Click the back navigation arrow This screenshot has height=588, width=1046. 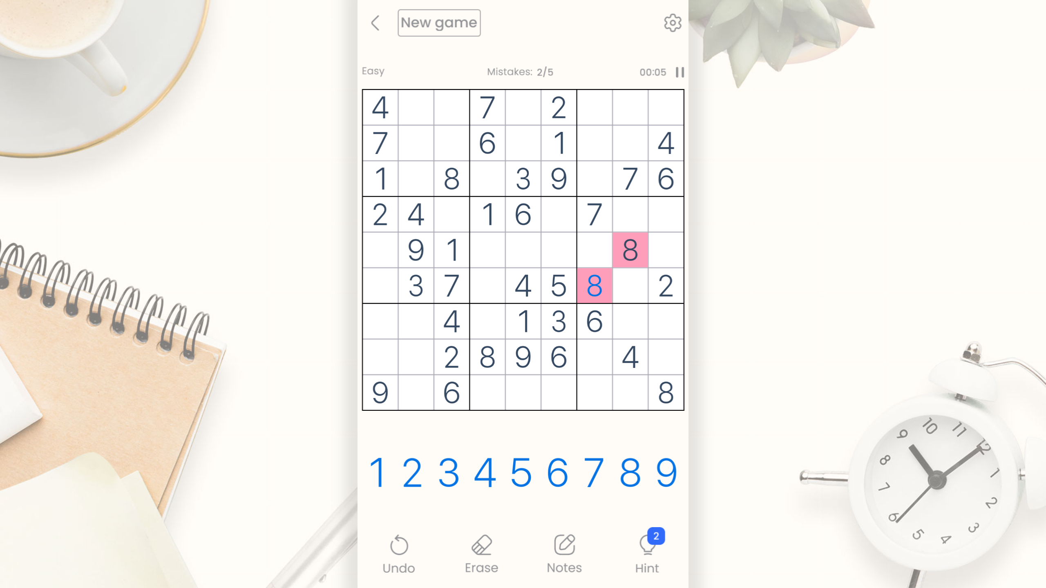[x=376, y=22]
